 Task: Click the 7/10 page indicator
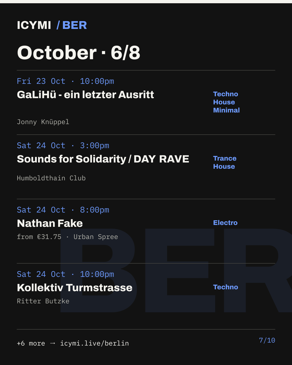pos(267,340)
